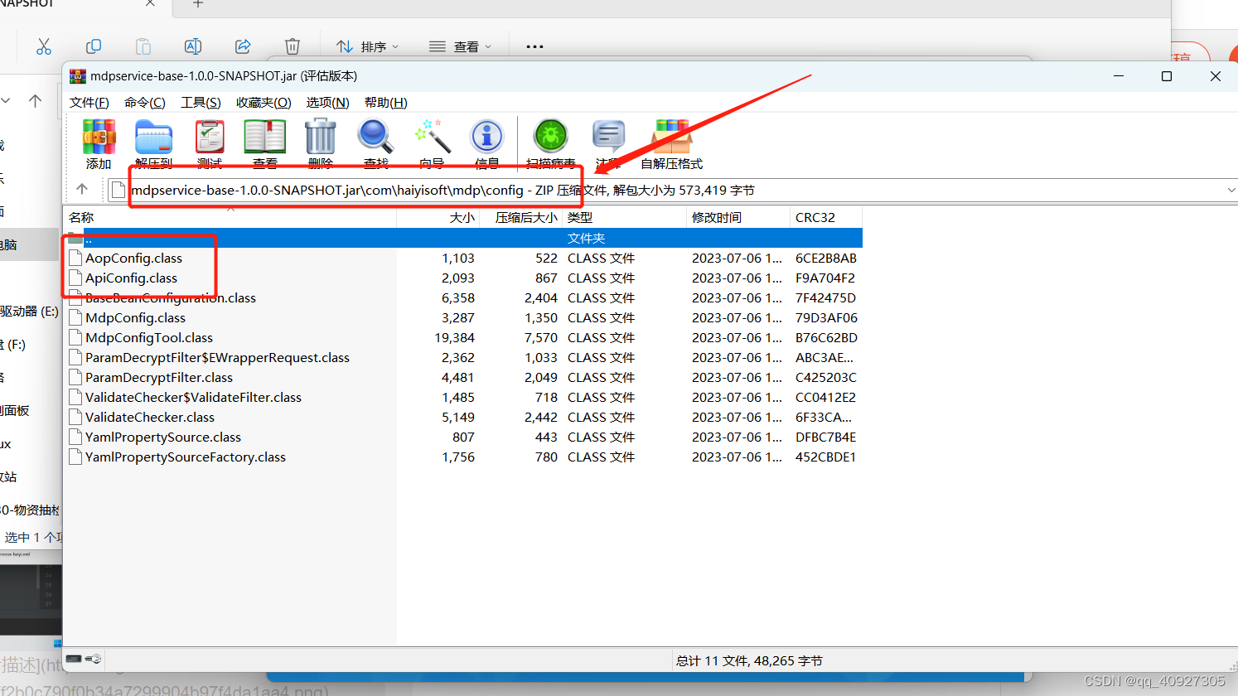
Task: Click the share icon in Explorer toolbar
Action: pos(243,46)
